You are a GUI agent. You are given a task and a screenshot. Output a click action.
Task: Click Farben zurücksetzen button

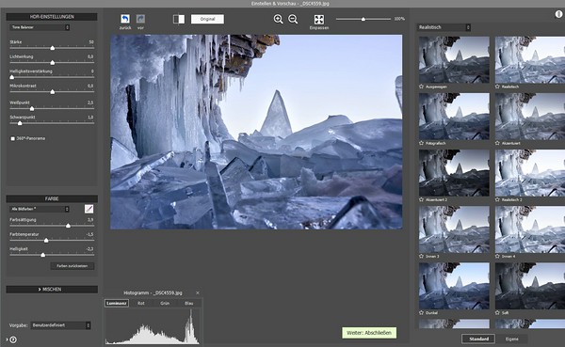pyautogui.click(x=73, y=266)
